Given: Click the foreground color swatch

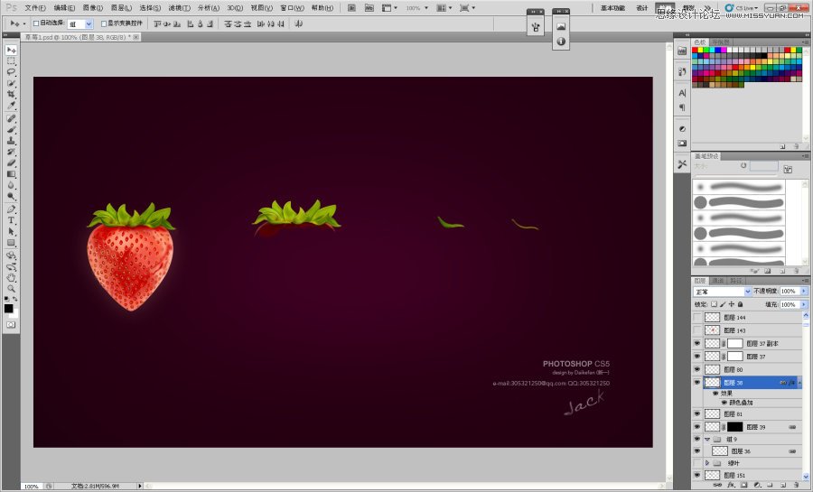Looking at the screenshot, I should point(9,308).
